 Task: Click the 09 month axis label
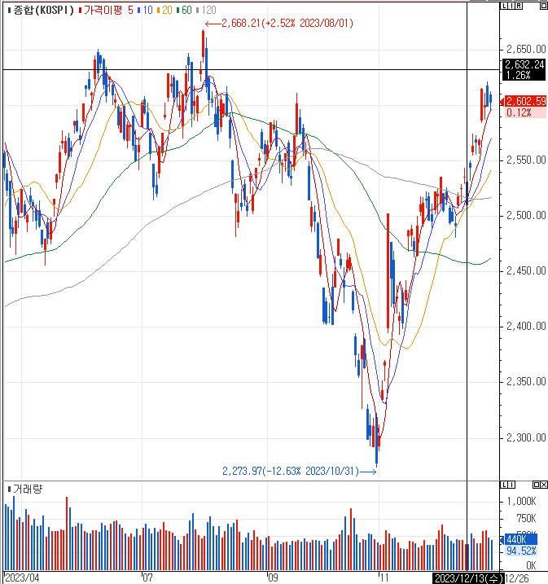273,578
